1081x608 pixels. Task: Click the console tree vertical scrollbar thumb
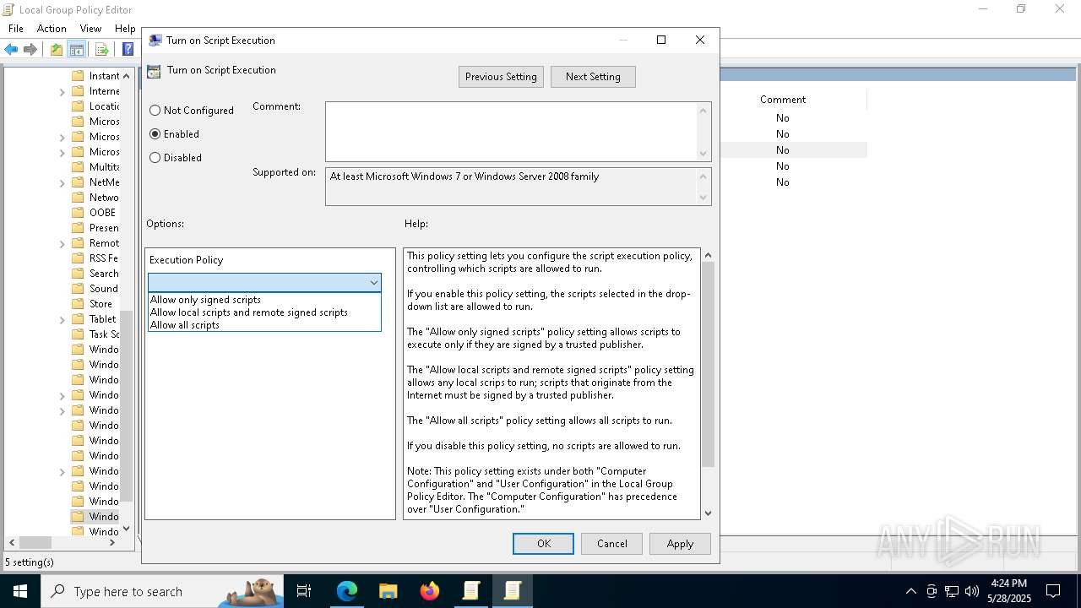pos(127,405)
